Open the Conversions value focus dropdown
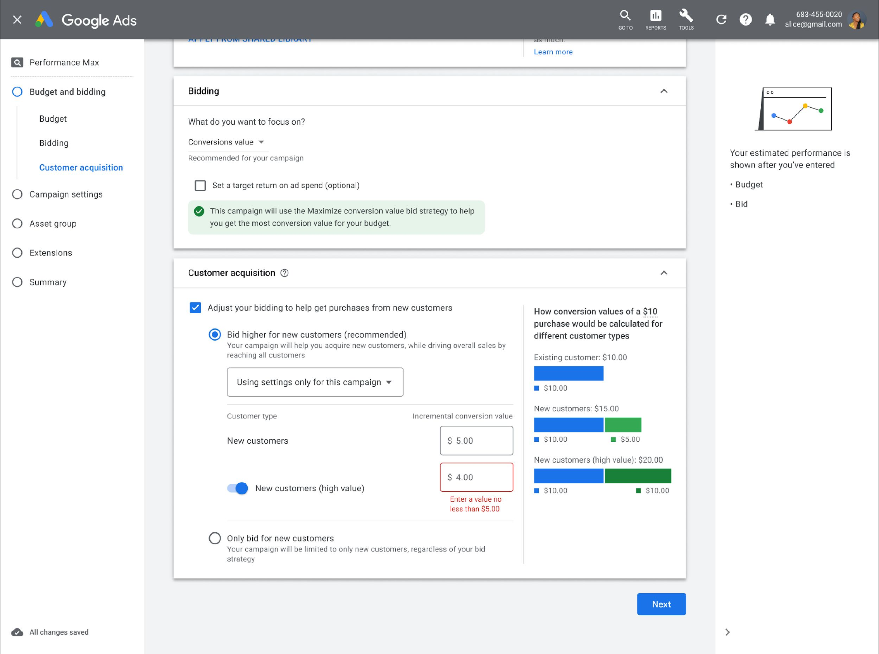Screen dimensions: 879x654 (x=226, y=142)
